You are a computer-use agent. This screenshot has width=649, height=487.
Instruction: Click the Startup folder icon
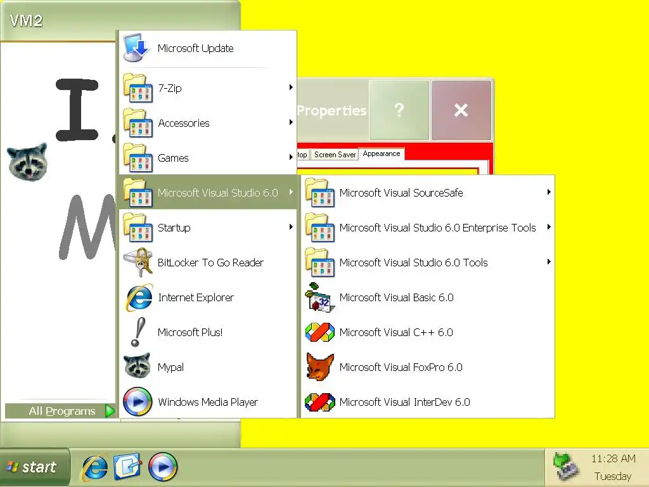[x=138, y=228]
